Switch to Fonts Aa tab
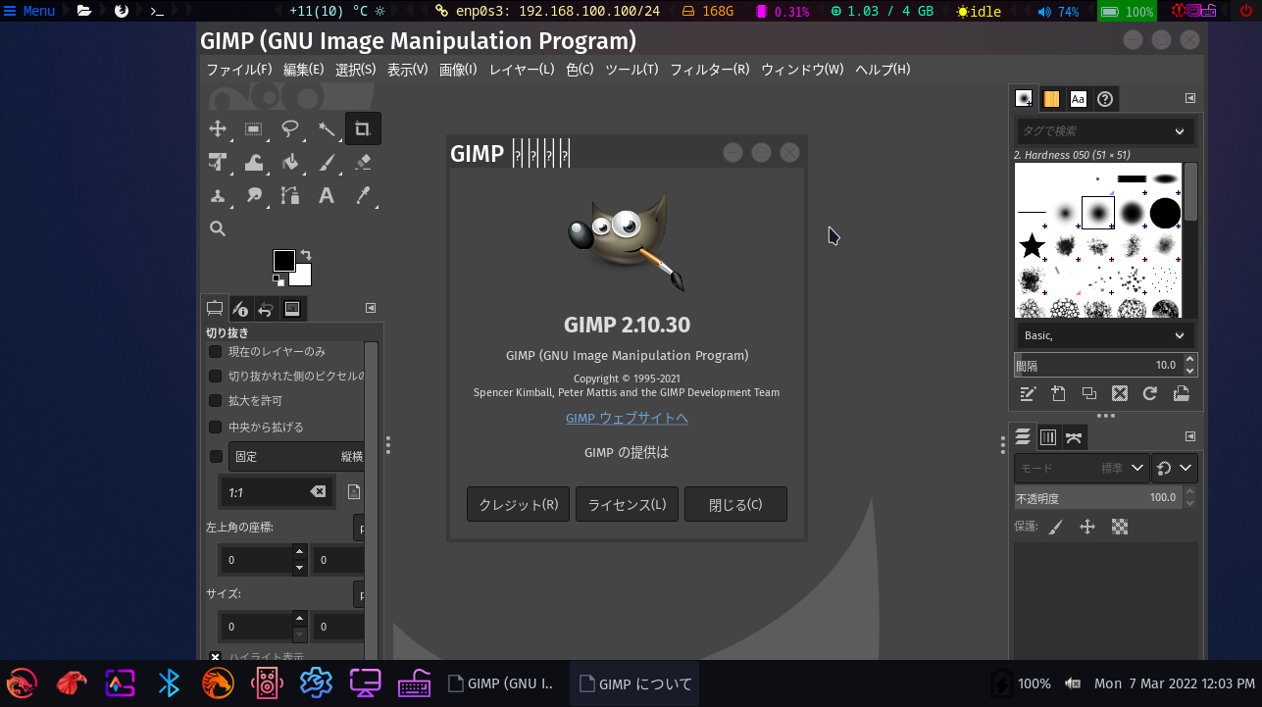 click(x=1079, y=99)
